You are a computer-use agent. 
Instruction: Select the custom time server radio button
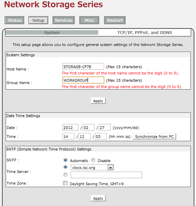coord(66,175)
